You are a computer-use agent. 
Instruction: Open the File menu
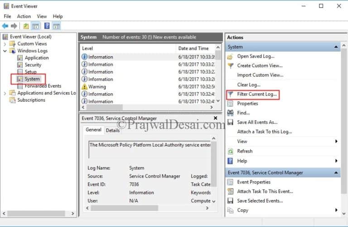[7, 16]
